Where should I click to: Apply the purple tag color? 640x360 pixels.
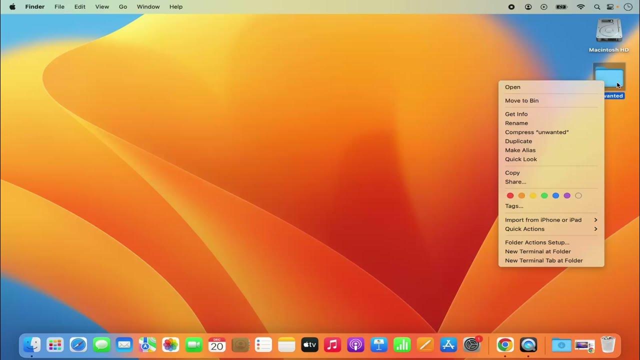[567, 195]
